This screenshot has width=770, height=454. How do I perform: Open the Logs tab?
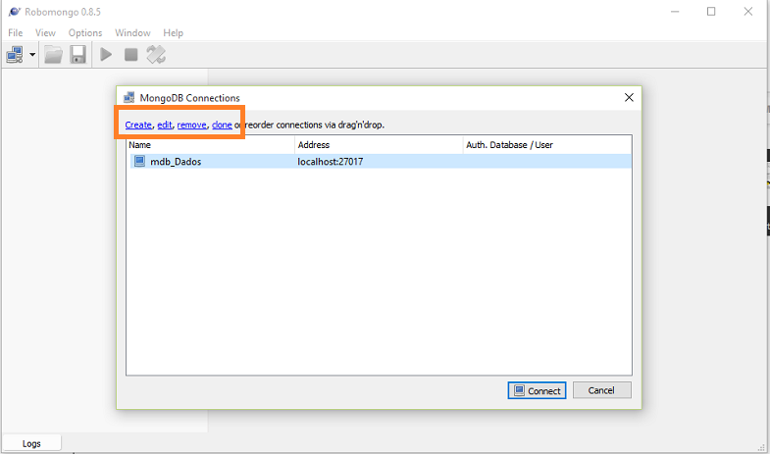31,443
